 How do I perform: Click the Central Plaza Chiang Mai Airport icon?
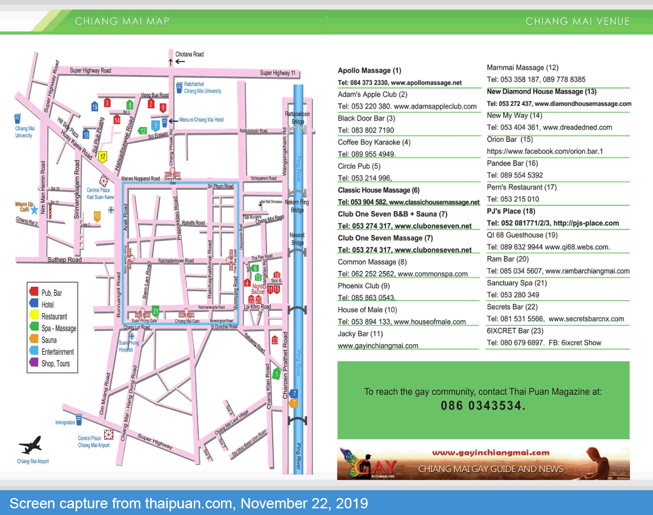[x=108, y=435]
